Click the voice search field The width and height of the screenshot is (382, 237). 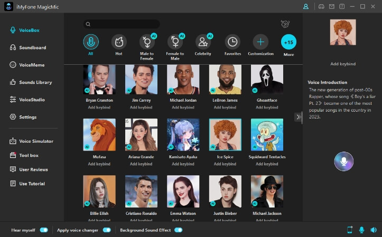click(x=122, y=24)
